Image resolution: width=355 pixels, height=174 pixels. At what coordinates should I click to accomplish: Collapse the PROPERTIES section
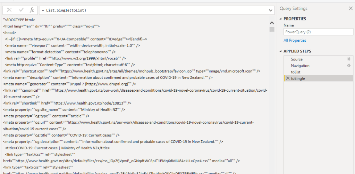[x=280, y=19]
